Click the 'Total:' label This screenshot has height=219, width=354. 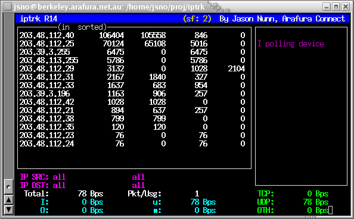36,194
